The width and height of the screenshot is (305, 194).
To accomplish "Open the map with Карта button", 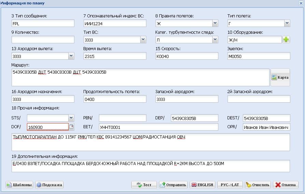I will click(280, 77).
